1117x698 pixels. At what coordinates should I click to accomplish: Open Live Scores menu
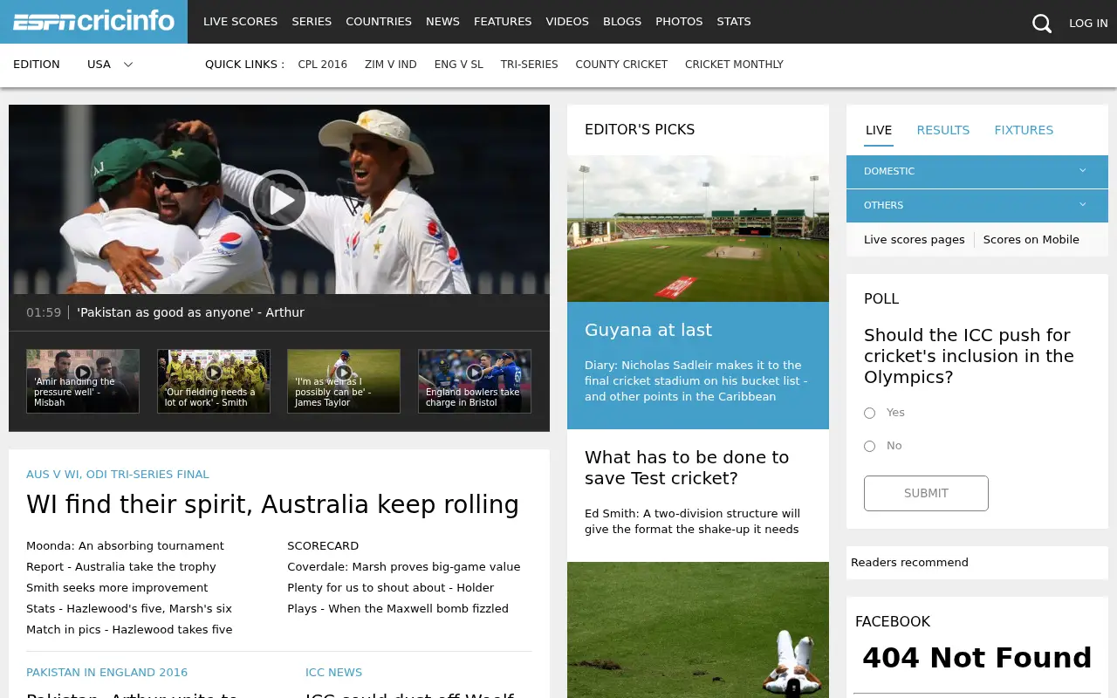point(240,22)
